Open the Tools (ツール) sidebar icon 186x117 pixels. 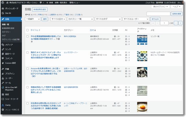coord(3,83)
